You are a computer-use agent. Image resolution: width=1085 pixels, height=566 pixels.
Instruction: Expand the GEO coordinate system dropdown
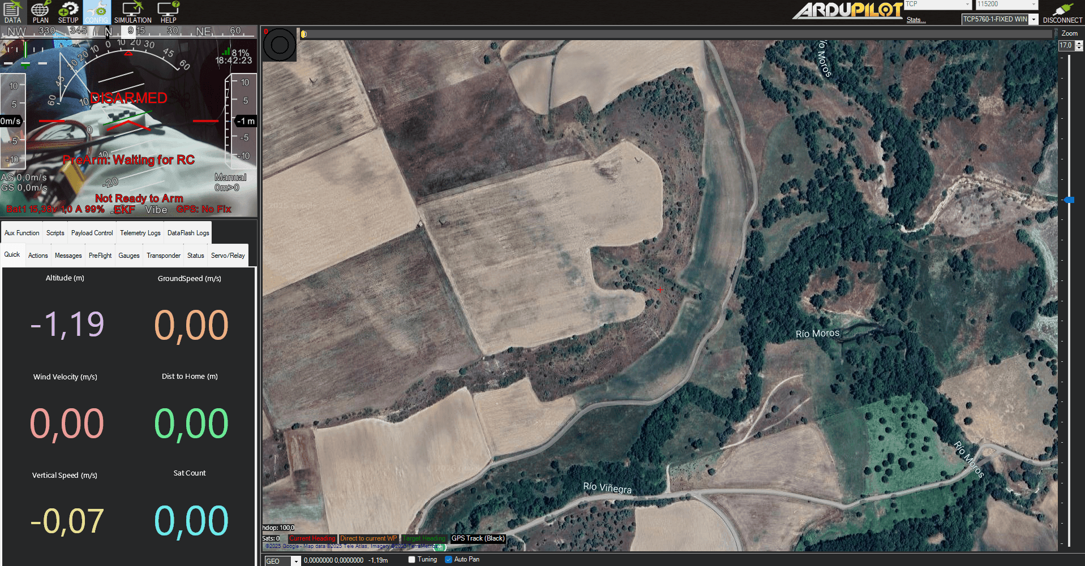click(x=295, y=561)
